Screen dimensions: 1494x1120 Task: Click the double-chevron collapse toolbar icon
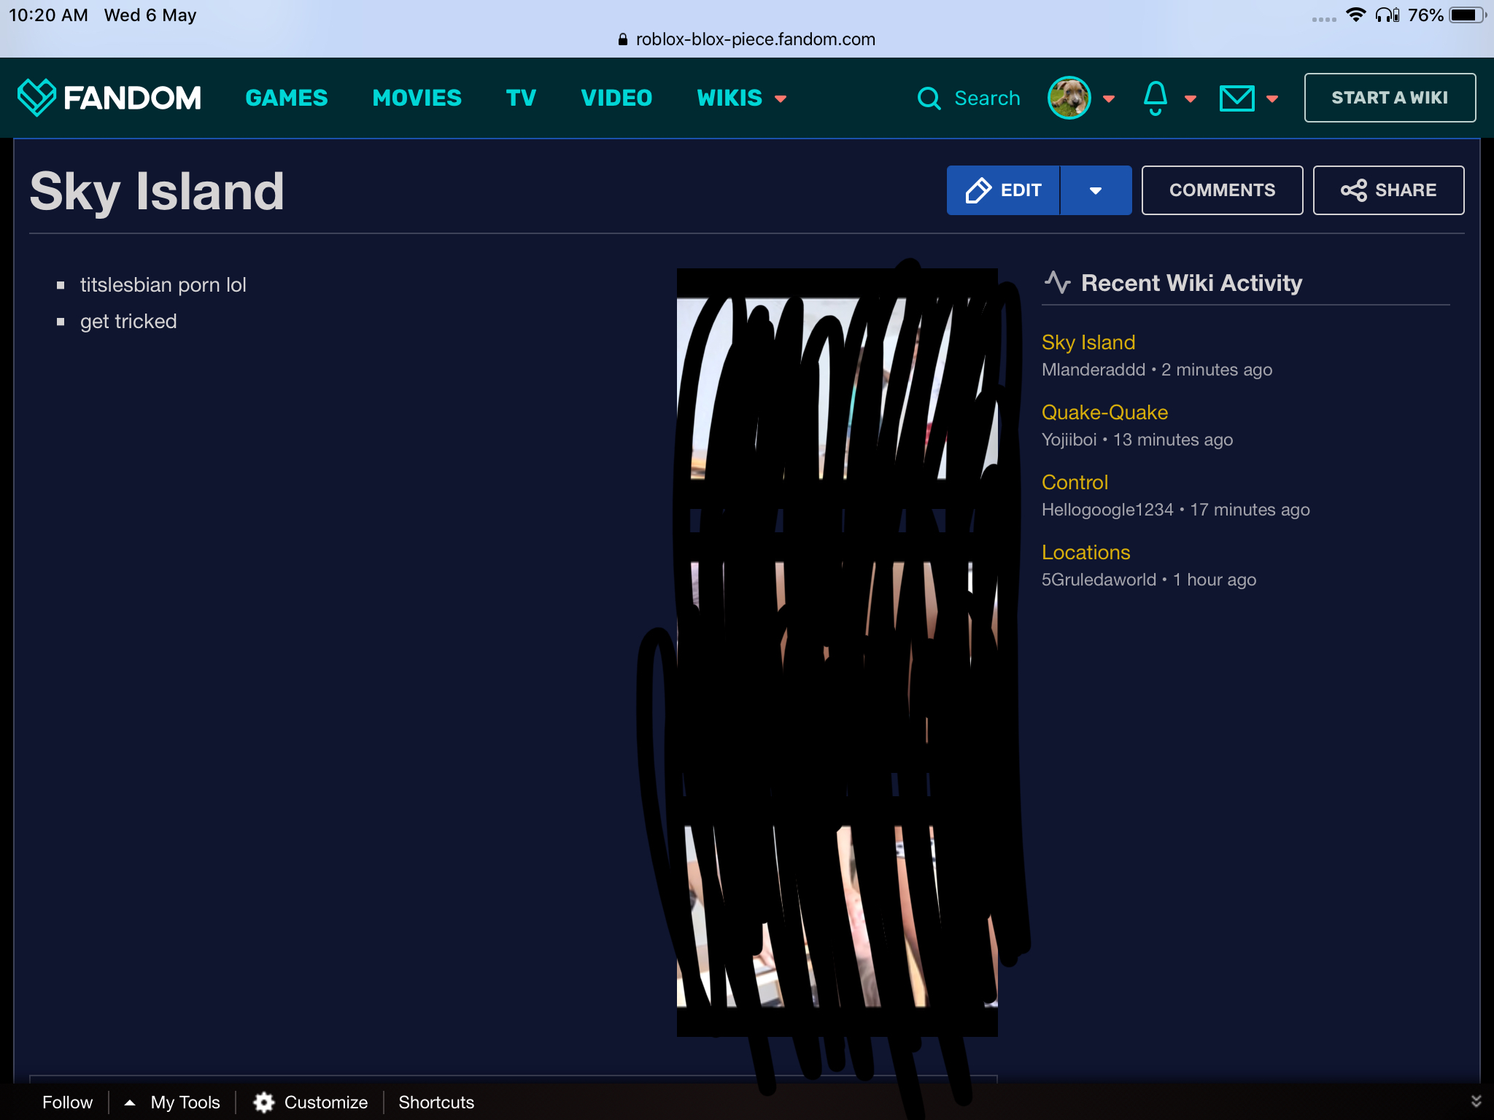click(1476, 1101)
